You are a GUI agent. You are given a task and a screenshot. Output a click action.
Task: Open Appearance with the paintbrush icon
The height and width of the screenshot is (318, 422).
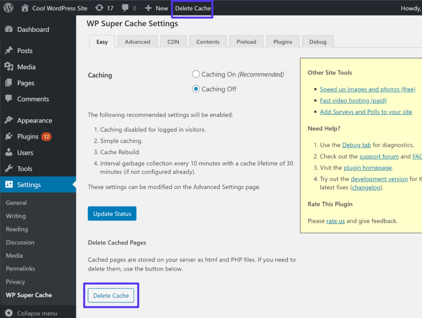point(9,120)
